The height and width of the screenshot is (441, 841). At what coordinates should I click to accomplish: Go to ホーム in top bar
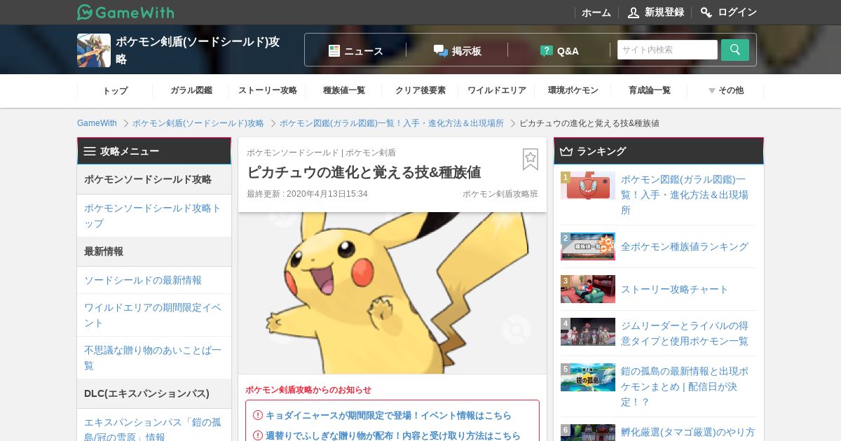point(596,13)
